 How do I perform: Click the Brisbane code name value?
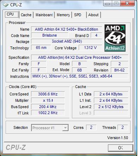coord(49,35)
